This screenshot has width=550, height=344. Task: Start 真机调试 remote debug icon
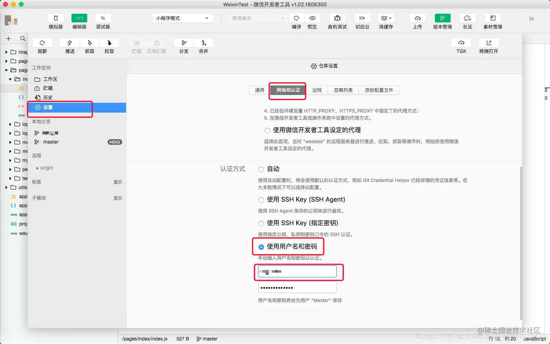click(337, 18)
